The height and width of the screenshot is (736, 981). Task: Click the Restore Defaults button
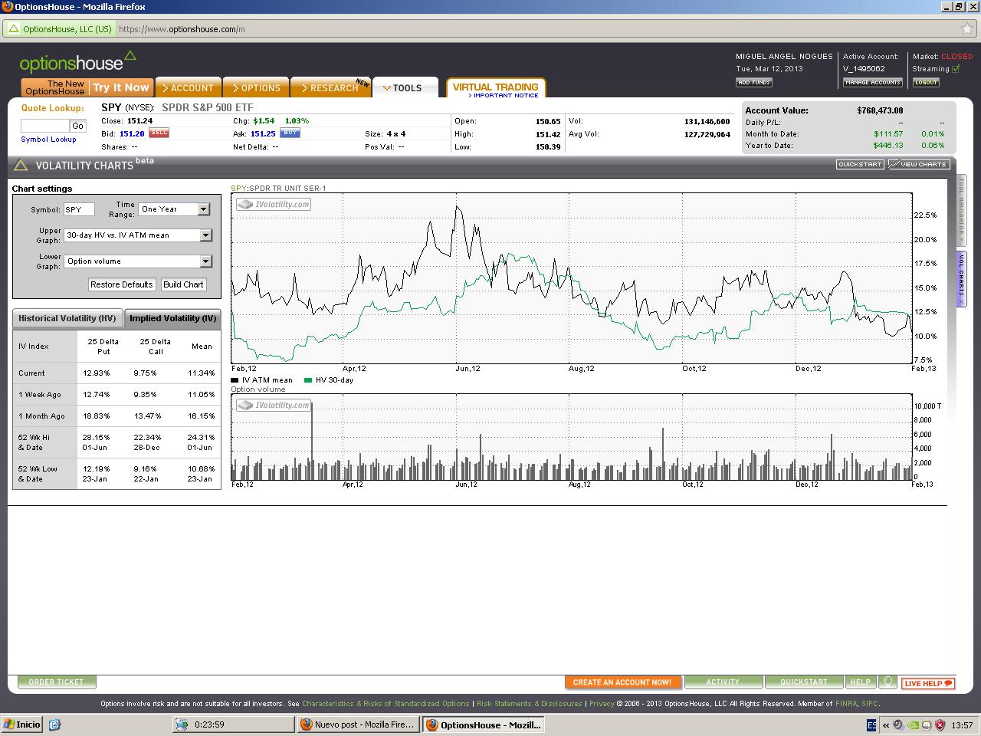(122, 284)
